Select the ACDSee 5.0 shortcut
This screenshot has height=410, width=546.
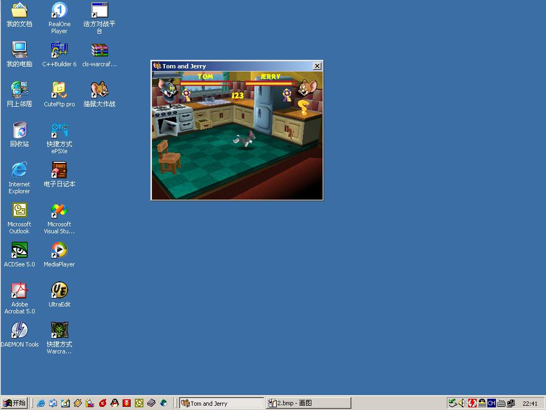tap(20, 255)
